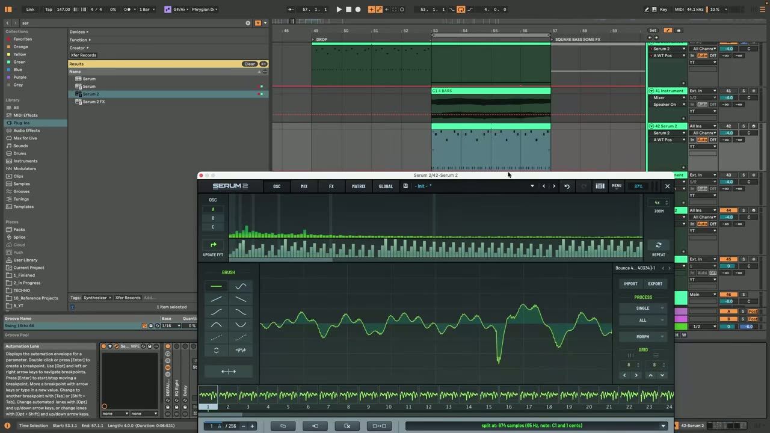This screenshot has width=770, height=433.
Task: Go to previous Serum preset arrow
Action: point(544,186)
